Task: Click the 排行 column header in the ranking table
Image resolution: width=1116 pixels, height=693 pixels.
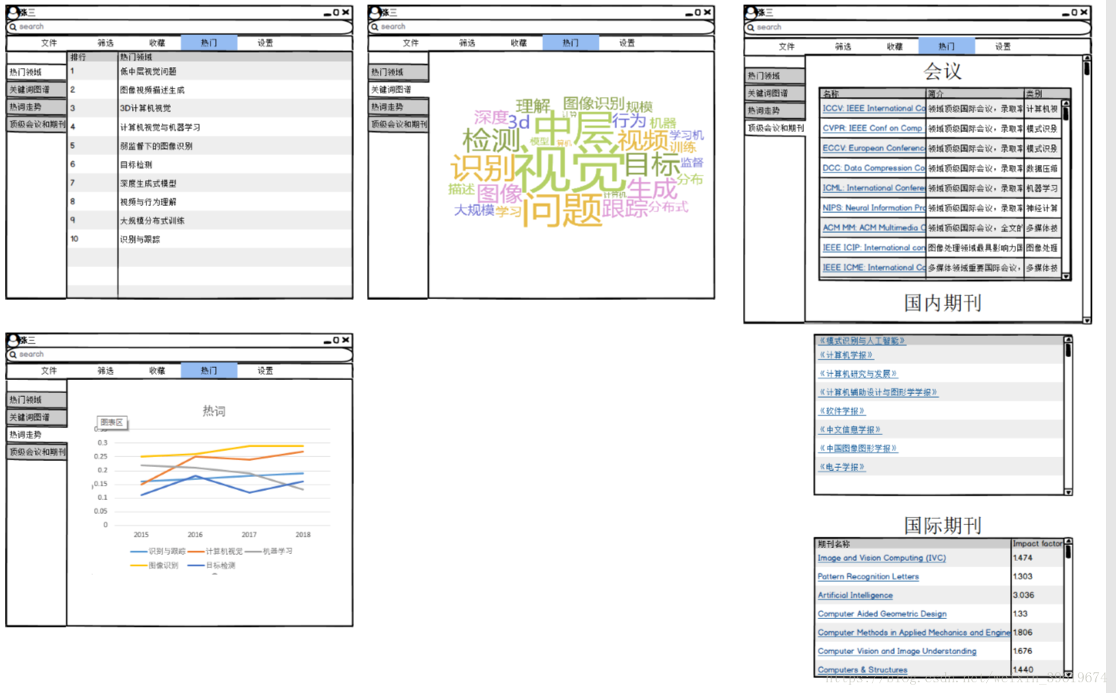Action: (x=92, y=57)
